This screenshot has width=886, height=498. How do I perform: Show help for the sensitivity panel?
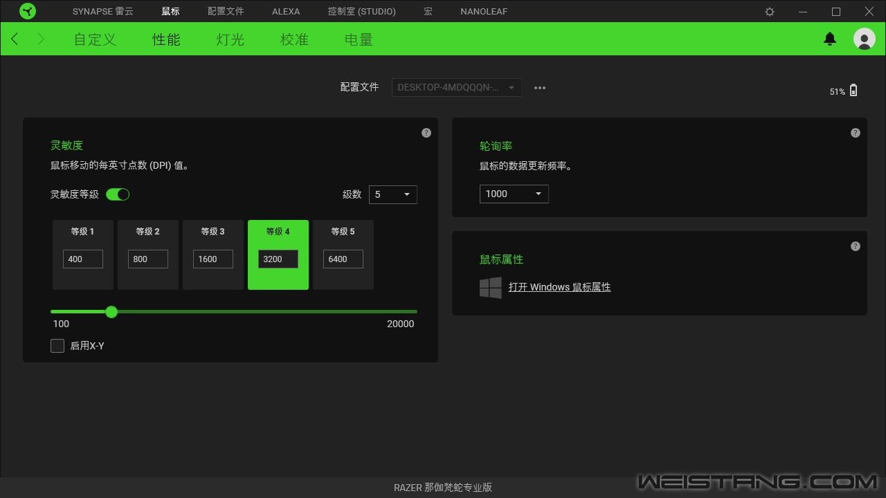click(x=426, y=133)
